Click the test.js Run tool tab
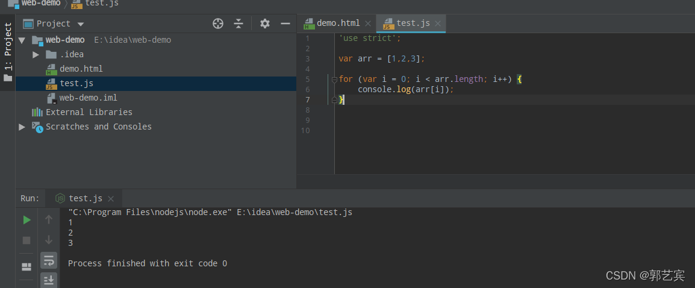This screenshot has width=695, height=288. point(85,198)
